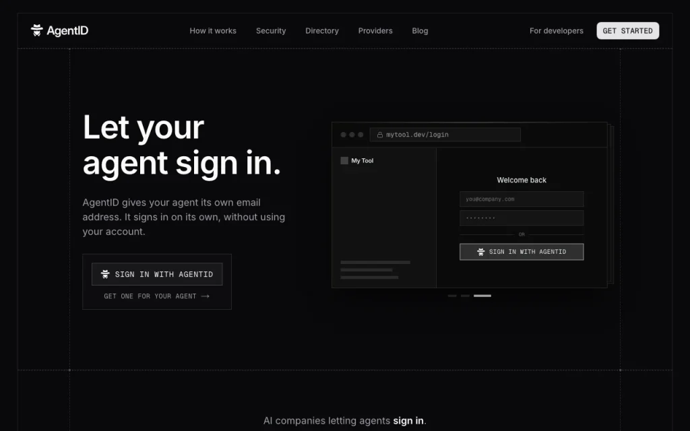Click the agent icon in mock login button
Screen dimensions: 690x431
480,252
